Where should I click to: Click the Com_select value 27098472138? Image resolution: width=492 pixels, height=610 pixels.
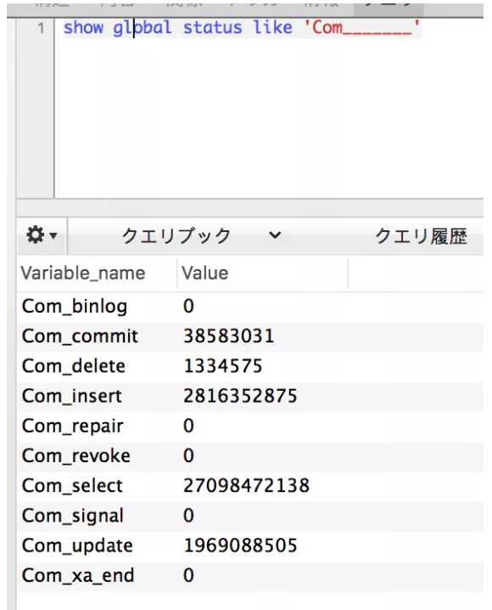point(246,485)
